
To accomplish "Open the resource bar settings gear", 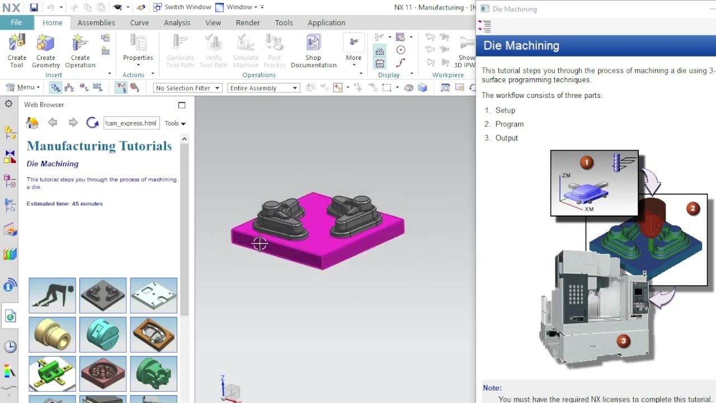I will pos(9,104).
